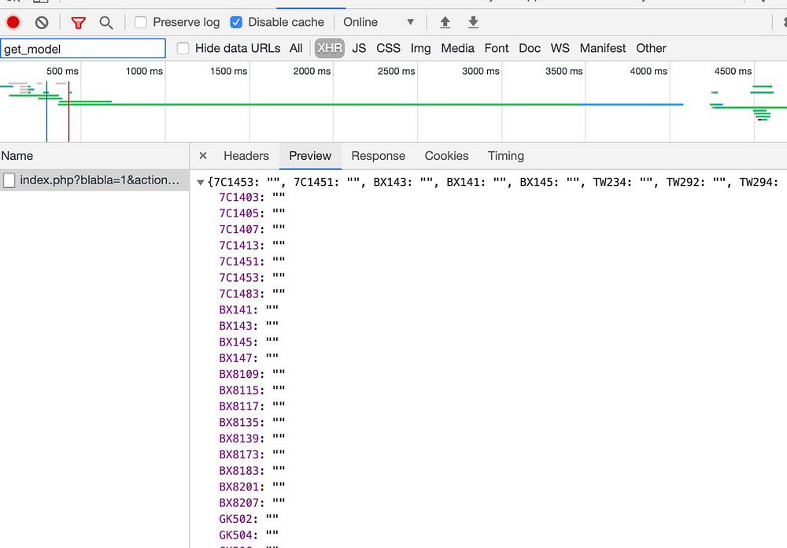The height and width of the screenshot is (548, 787).
Task: Close the request details panel
Action: [203, 156]
